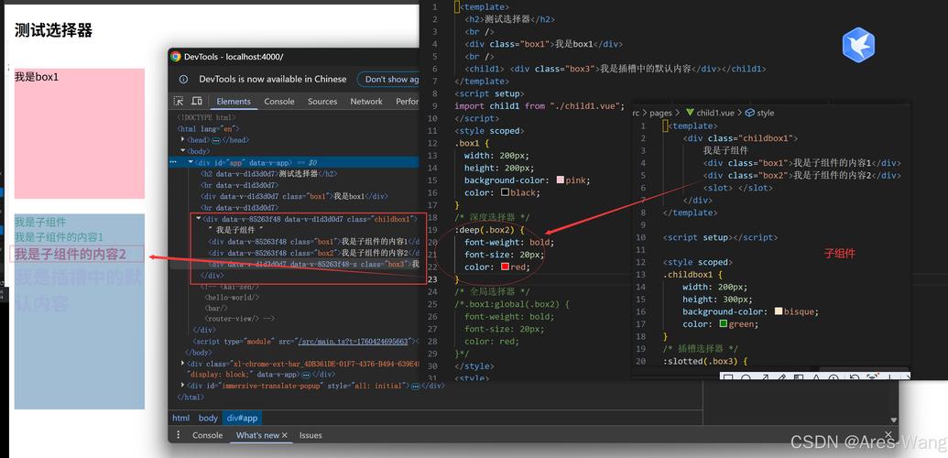Expand the immersive-translate-popup div node

[x=183, y=386]
